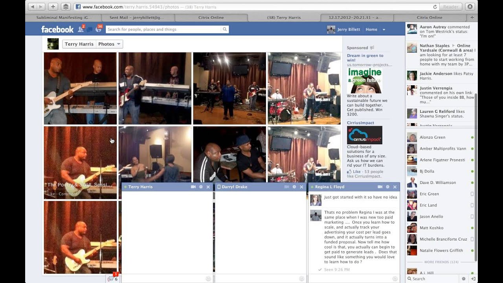Click Like under Poetry & SOUL photo
This screenshot has height=283, width=503.
click(x=51, y=194)
